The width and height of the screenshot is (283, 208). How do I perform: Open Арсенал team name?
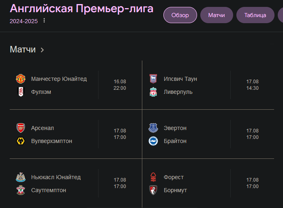coord(43,128)
